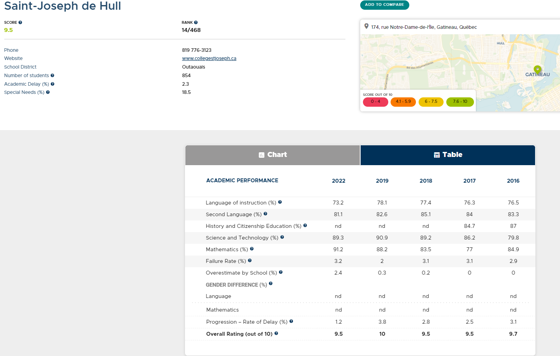Click the 2019 column header
560x356 pixels.
tap(382, 181)
